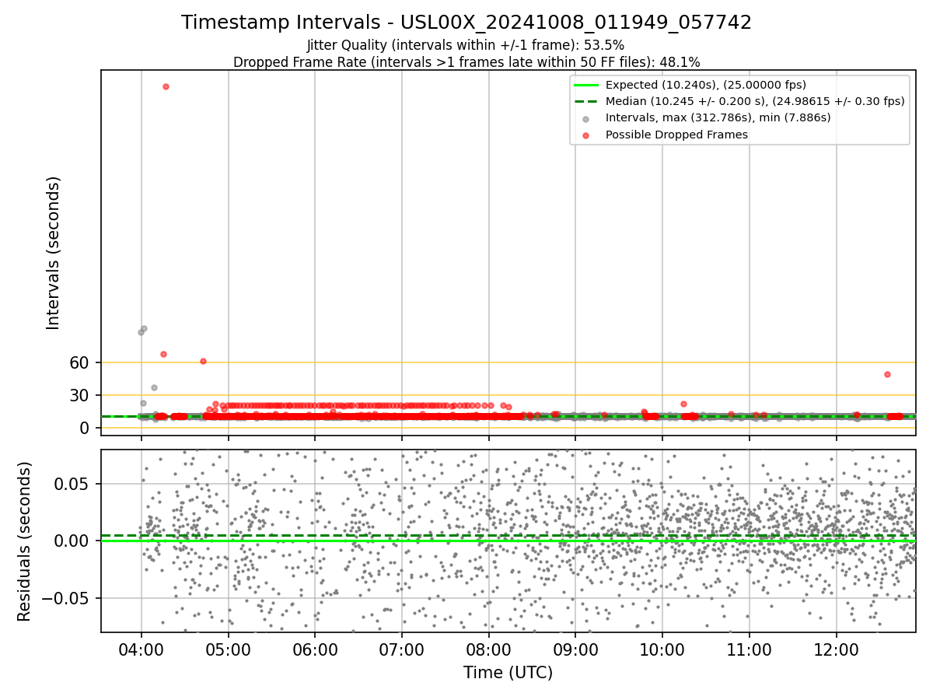Click the highest red outlier point near 04:15
Image resolution: width=933 pixels, height=700 pixels.
tap(166, 86)
